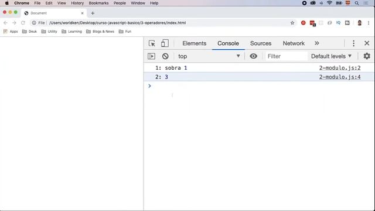
Task: Click the IQ extension icon
Action: [338, 23]
